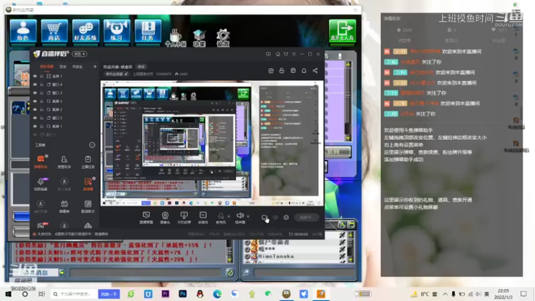The width and height of the screenshot is (535, 301).
Task: Select the first scene tab
Action: coord(47,66)
